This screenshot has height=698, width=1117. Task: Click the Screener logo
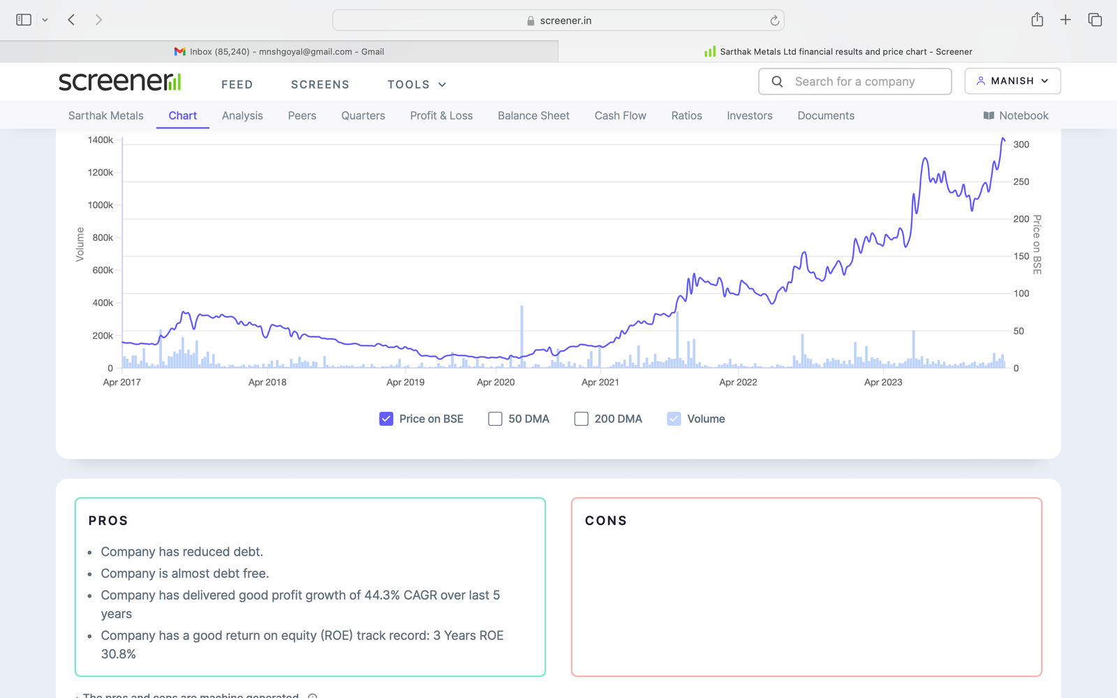[119, 82]
